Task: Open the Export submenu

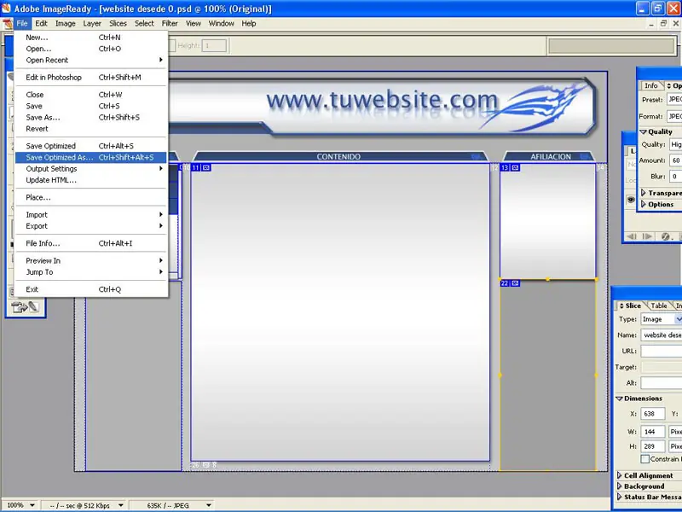Action: (90, 226)
